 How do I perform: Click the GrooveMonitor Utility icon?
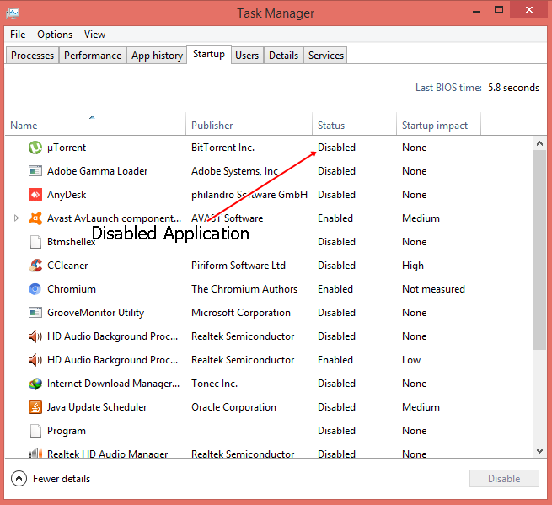tap(35, 313)
